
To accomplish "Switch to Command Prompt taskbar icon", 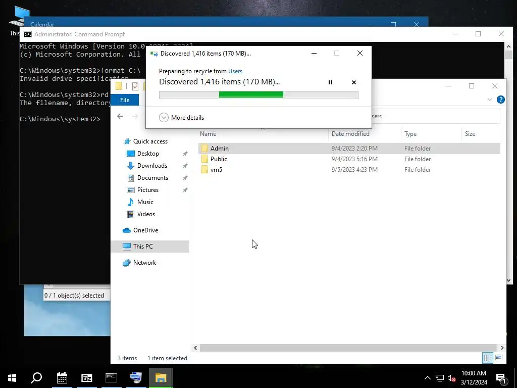I will coord(111,378).
